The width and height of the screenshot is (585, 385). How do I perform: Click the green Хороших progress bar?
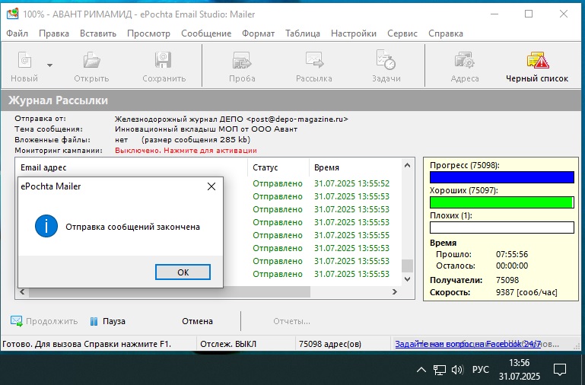tap(502, 202)
